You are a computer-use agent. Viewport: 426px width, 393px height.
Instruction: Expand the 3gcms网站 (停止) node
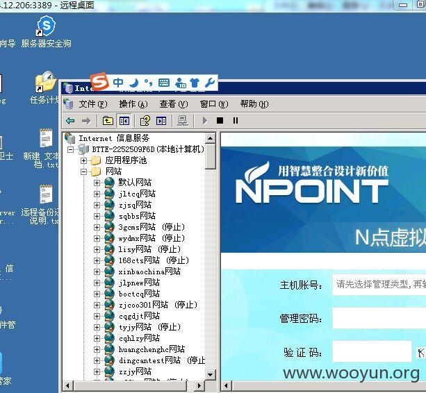[97, 227]
